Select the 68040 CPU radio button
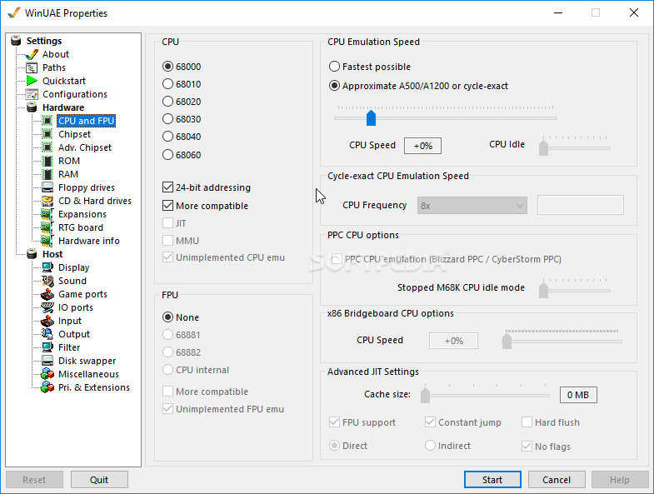 [x=167, y=137]
